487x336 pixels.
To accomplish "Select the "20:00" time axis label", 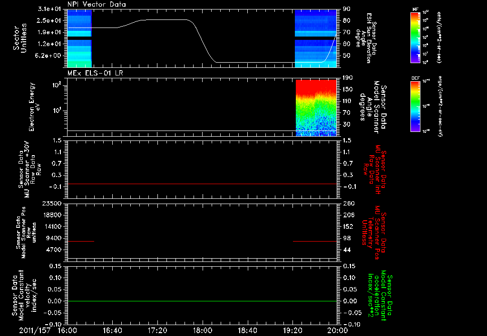I will pyautogui.click(x=338, y=330).
